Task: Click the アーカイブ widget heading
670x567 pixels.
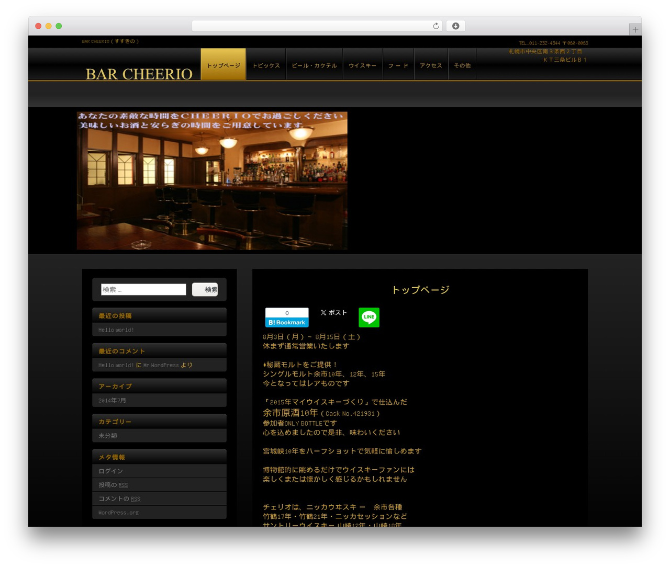Action: click(115, 386)
